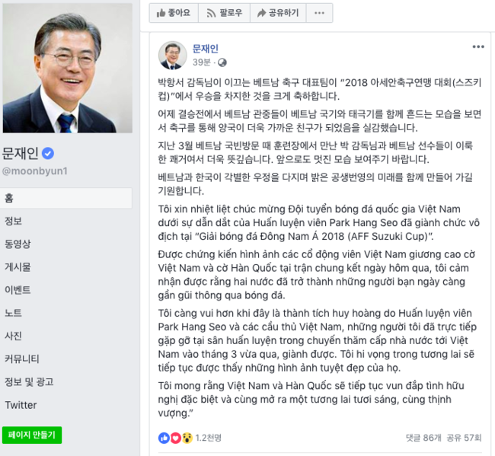Click the yellow wow reaction icon
The height and width of the screenshot is (456, 495).
pyautogui.click(x=187, y=438)
